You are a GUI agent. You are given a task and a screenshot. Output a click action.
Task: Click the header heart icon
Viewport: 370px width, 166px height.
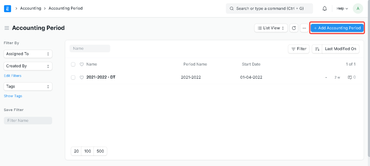(x=82, y=64)
